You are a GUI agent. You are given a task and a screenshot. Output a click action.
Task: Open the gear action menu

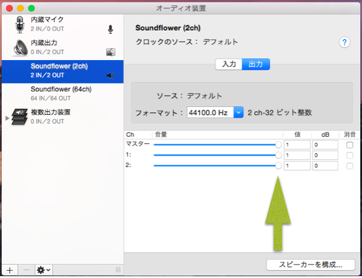44,270
